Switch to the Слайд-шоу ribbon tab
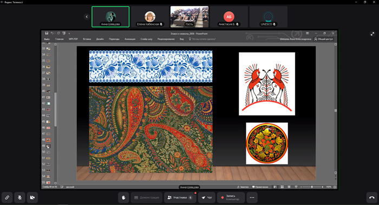Image resolution: width=379 pixels, height=205 pixels. coord(147,39)
